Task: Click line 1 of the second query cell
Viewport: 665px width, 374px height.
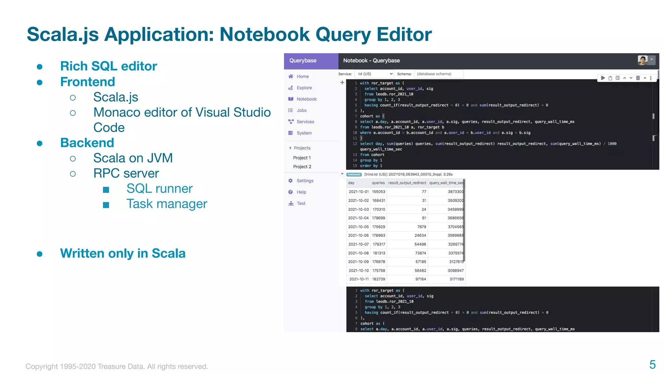Action: point(382,291)
